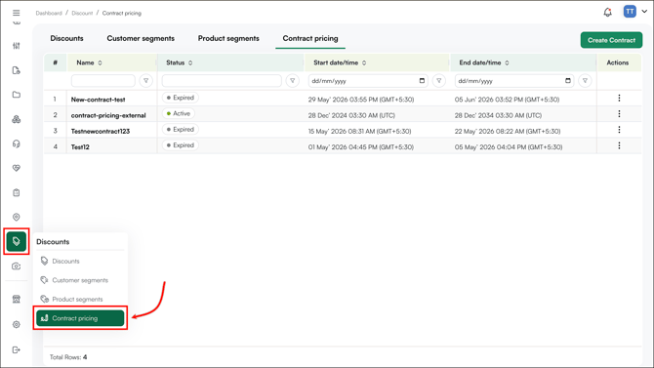
Task: Open the headset support sidebar icon
Action: pyautogui.click(x=17, y=143)
